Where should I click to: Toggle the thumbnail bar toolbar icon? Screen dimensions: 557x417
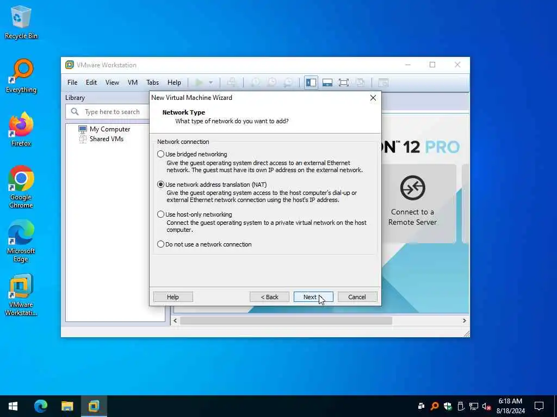click(327, 83)
